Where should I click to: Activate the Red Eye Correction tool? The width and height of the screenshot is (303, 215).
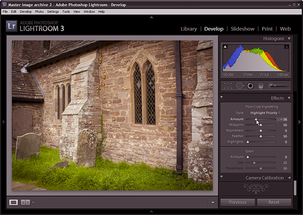point(249,86)
